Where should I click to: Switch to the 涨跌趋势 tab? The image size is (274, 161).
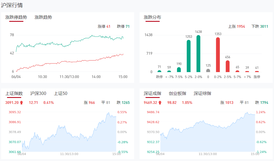point(43,17)
